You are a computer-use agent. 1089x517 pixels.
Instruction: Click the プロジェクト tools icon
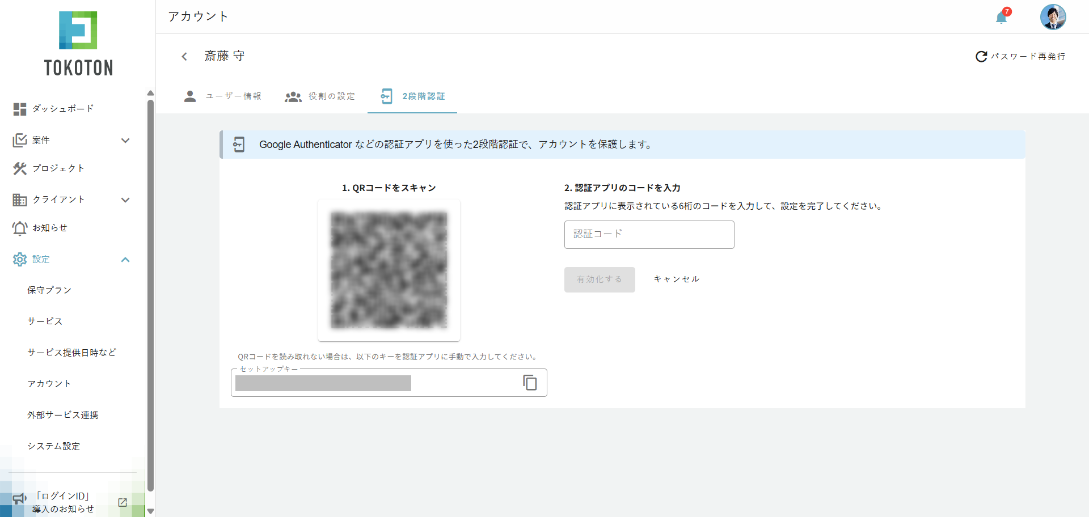[x=20, y=168]
